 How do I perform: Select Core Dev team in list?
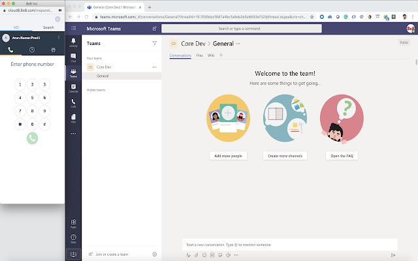(x=121, y=67)
